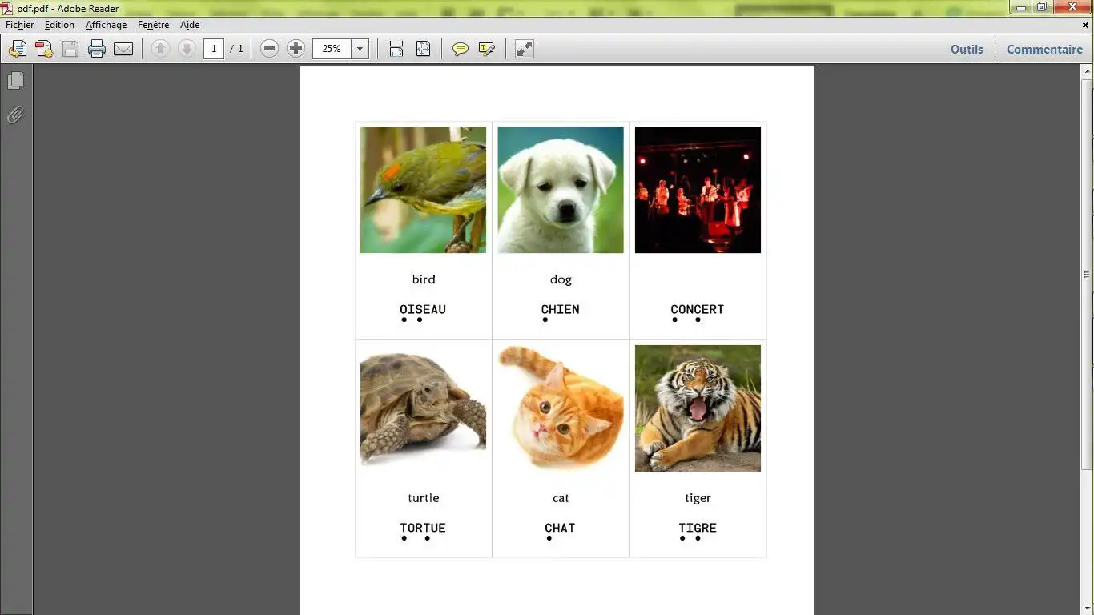This screenshot has height=615, width=1094.
Task: Open the Outils panel
Action: point(967,49)
